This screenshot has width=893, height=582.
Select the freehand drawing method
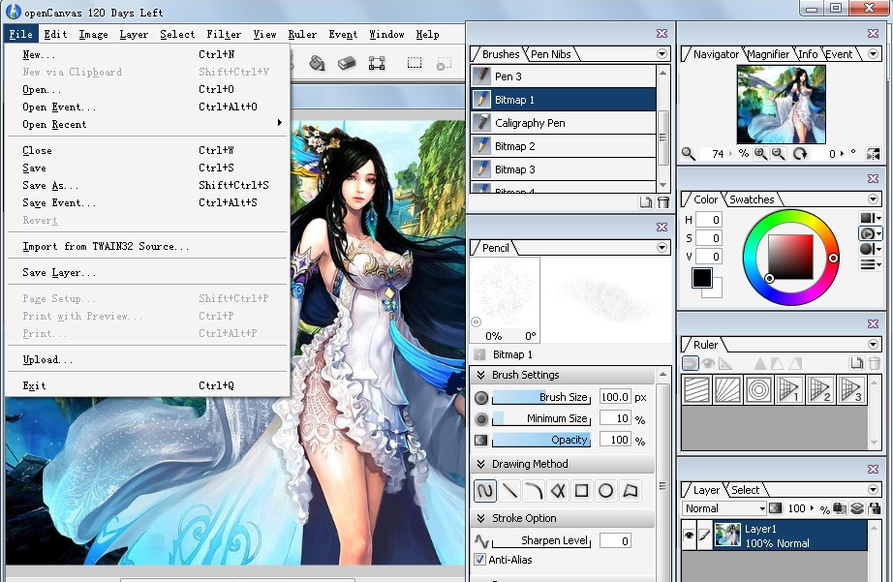(x=484, y=491)
